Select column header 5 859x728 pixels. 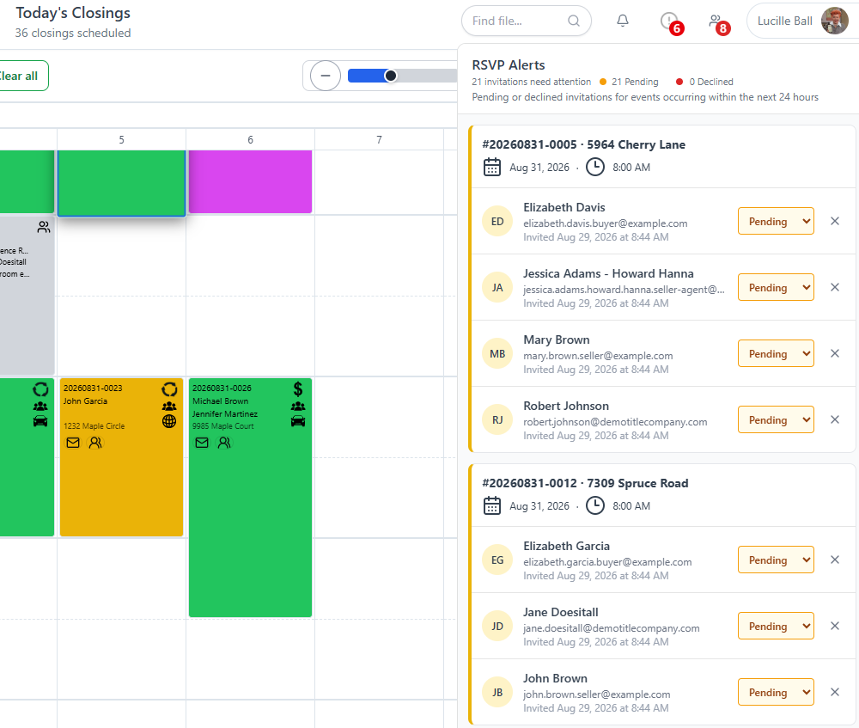point(122,139)
